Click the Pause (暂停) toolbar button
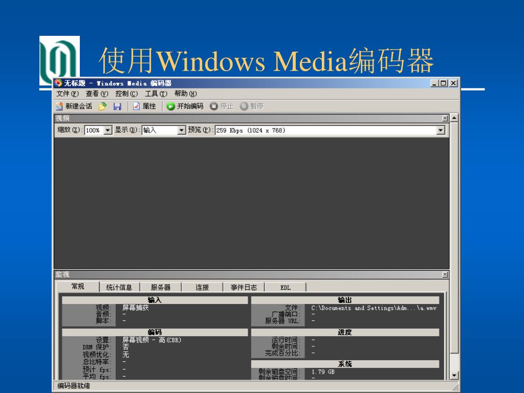The height and width of the screenshot is (393, 524). [252, 106]
